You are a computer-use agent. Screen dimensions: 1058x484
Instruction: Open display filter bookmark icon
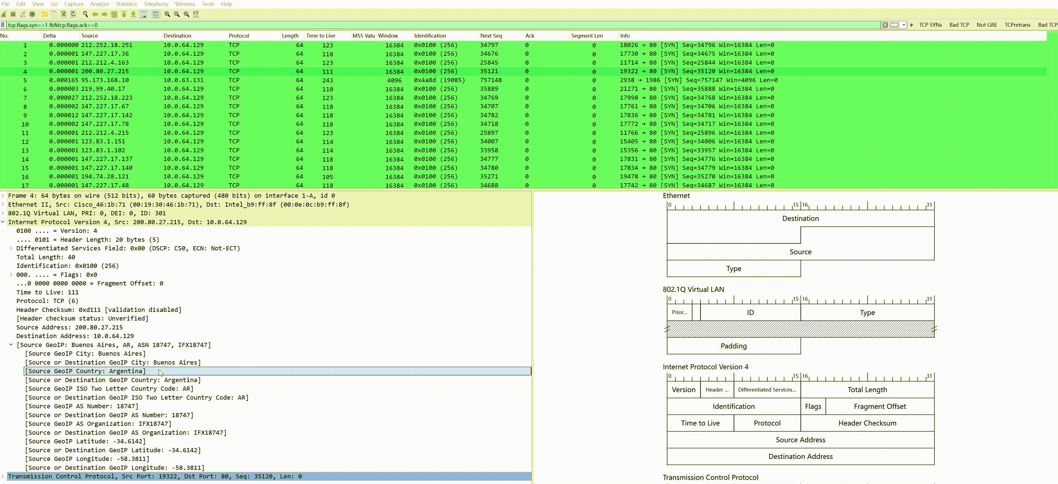point(3,25)
